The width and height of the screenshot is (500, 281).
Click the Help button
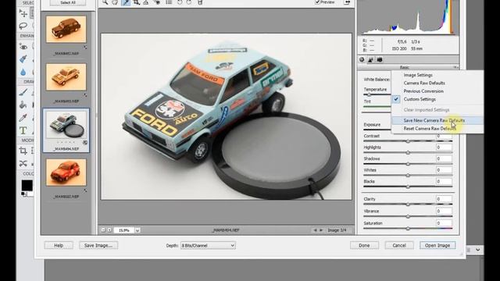tap(59, 245)
